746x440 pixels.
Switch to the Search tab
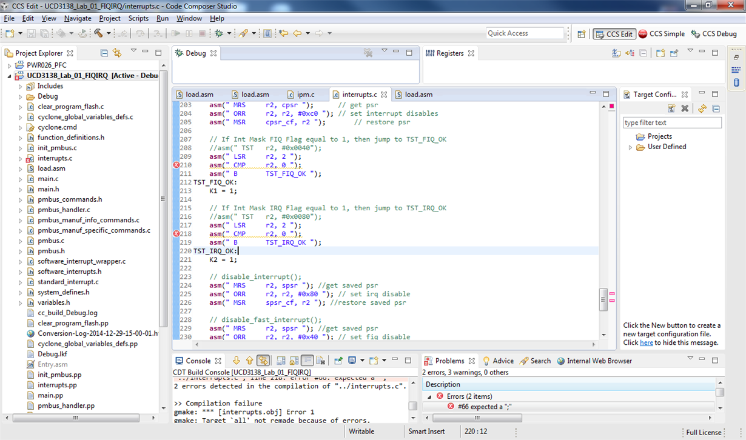pyautogui.click(x=535, y=361)
